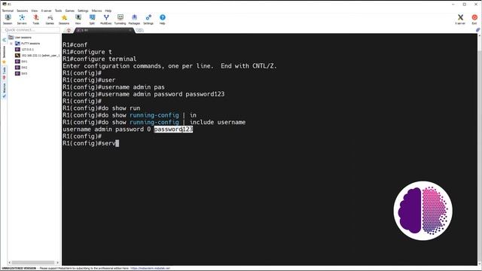Collapse the sidebar with the double-arrow icon
The height and width of the screenshot is (271, 482).
click(x=4, y=40)
